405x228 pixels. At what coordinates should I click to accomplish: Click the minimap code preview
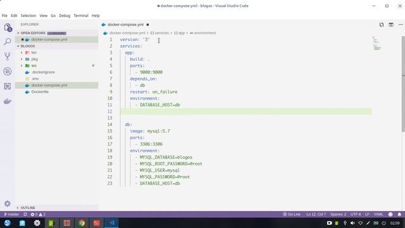[377, 43]
